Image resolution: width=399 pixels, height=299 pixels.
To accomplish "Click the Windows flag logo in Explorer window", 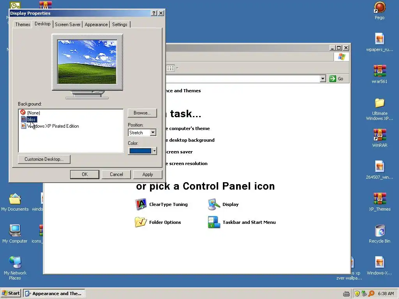I will (341, 57).
